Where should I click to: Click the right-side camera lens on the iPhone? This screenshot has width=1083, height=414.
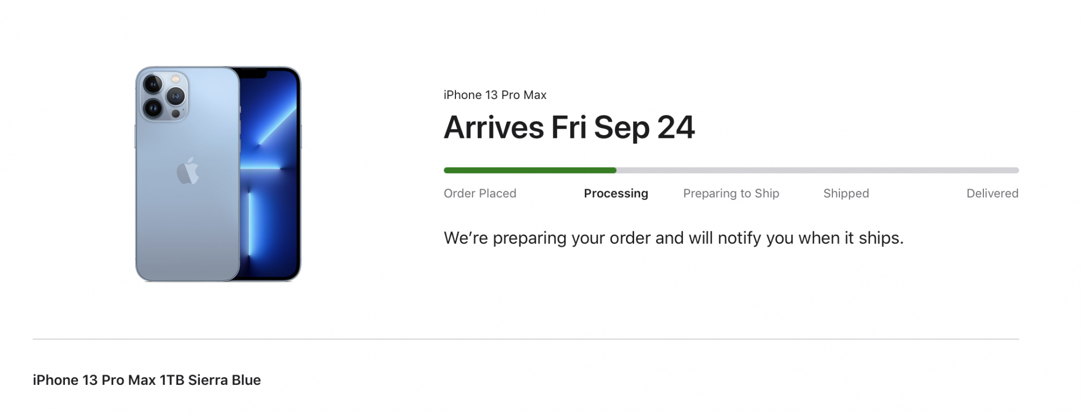(175, 97)
